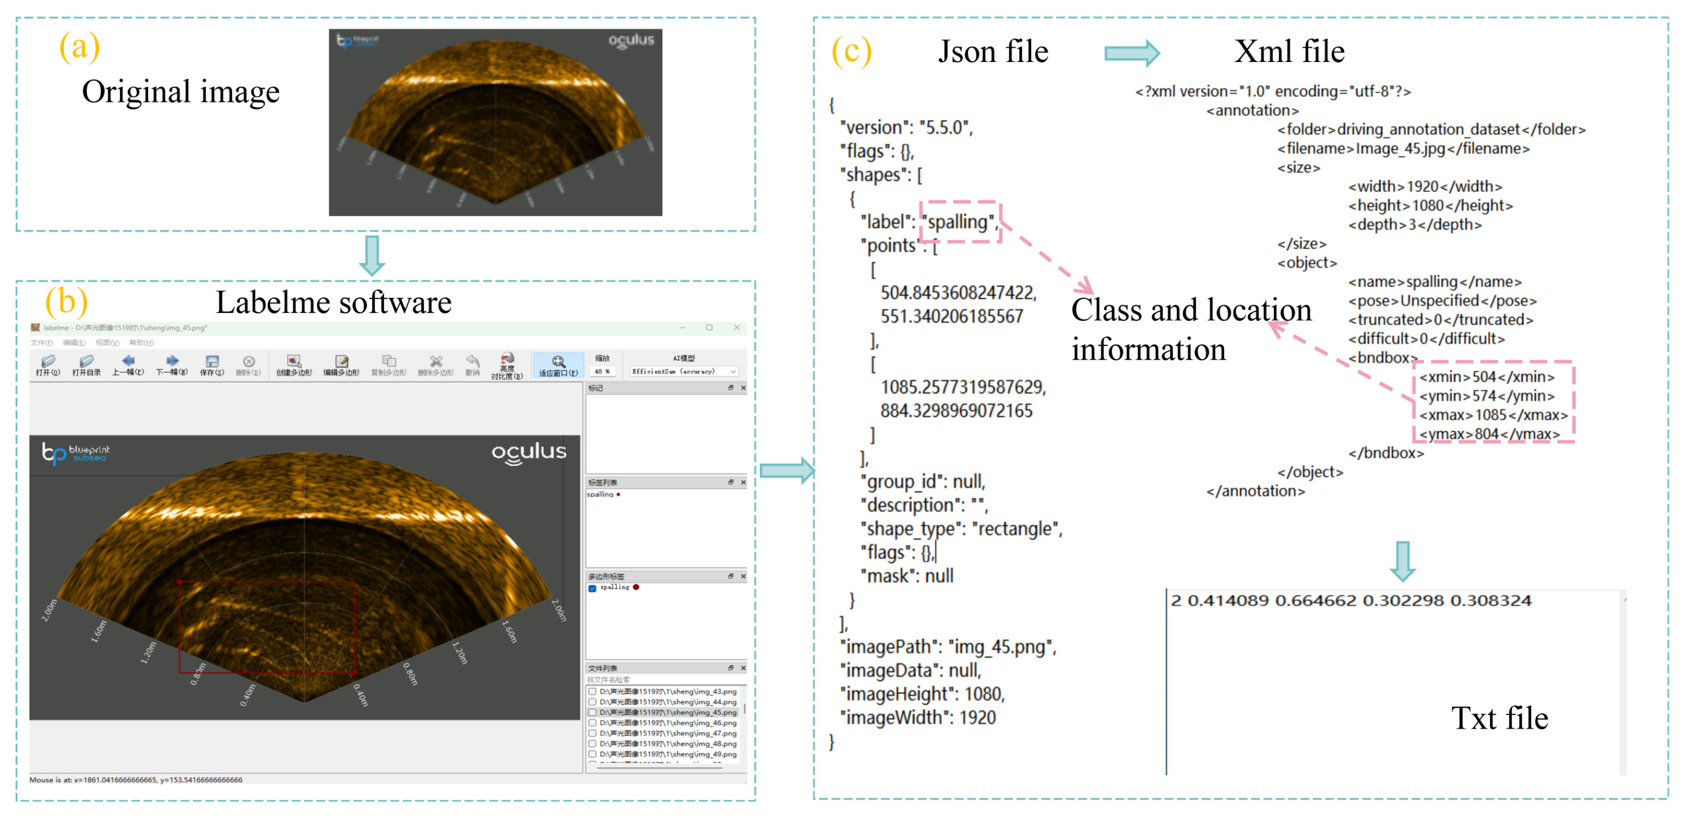This screenshot has width=1686, height=818.
Task: Open the EfficientSam AI model dropdown
Action: click(x=684, y=372)
